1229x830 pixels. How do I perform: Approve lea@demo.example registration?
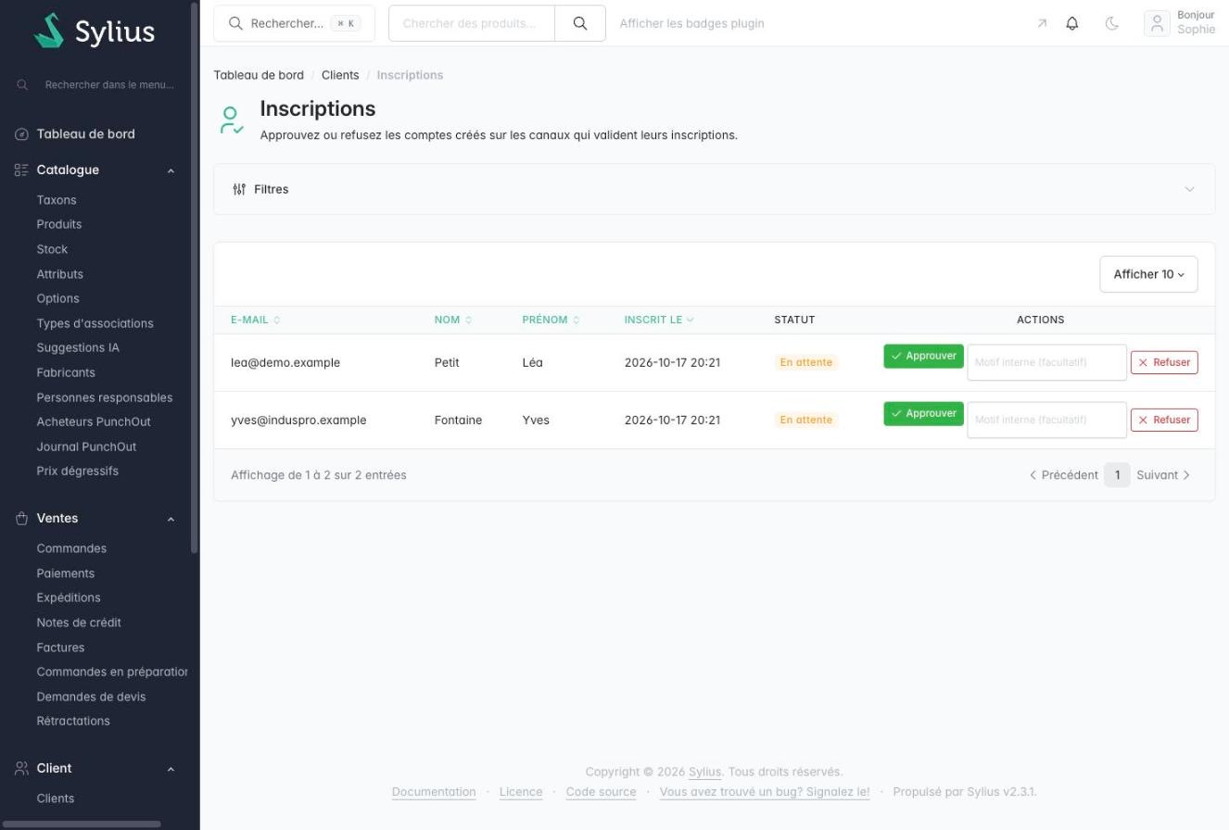tap(923, 356)
